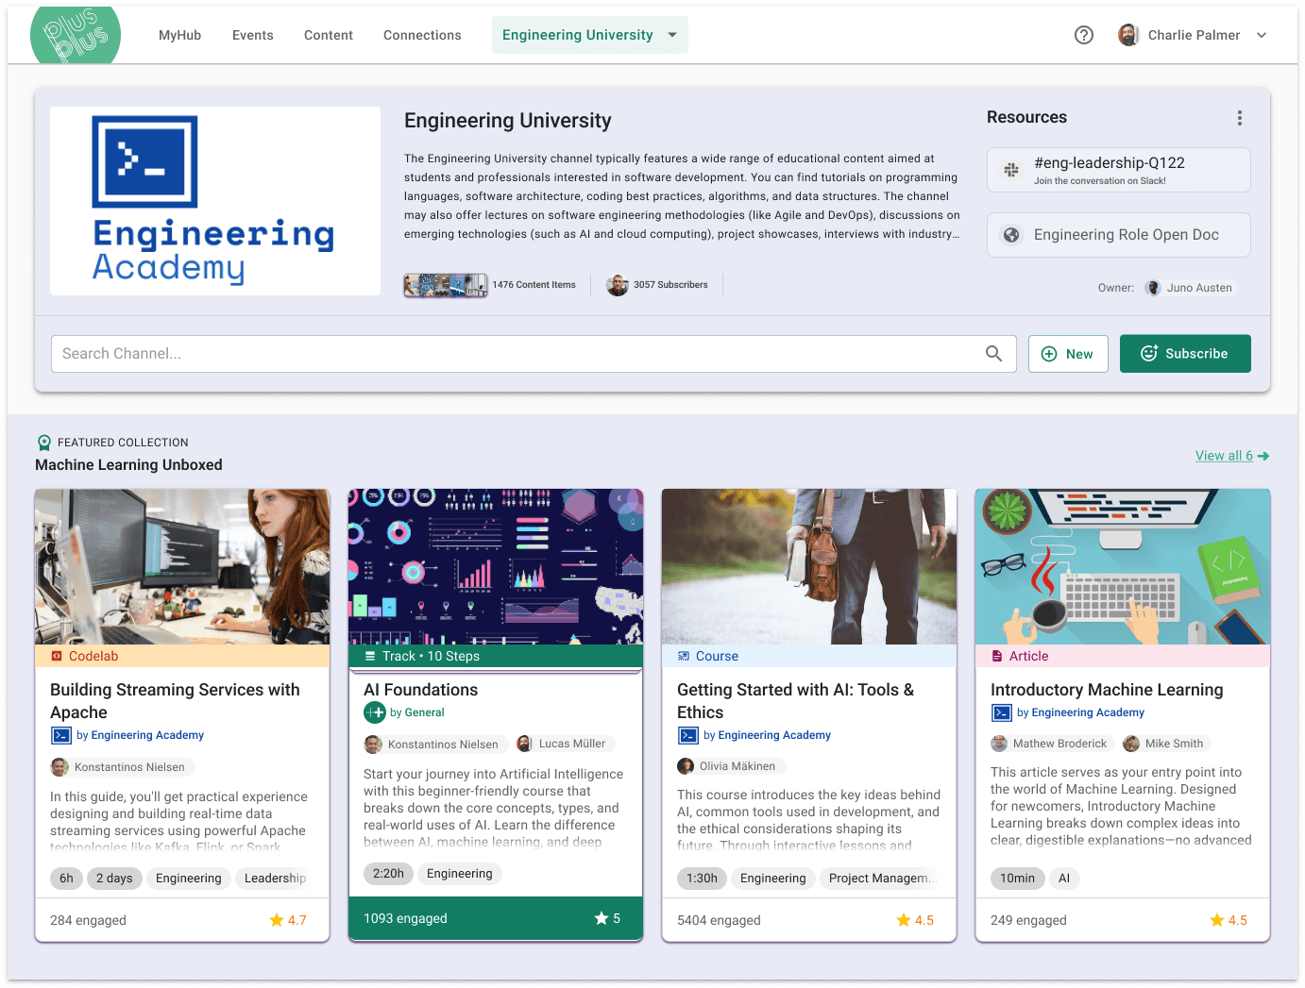Subscribe to the channel
The height and width of the screenshot is (988, 1305).
(x=1185, y=354)
